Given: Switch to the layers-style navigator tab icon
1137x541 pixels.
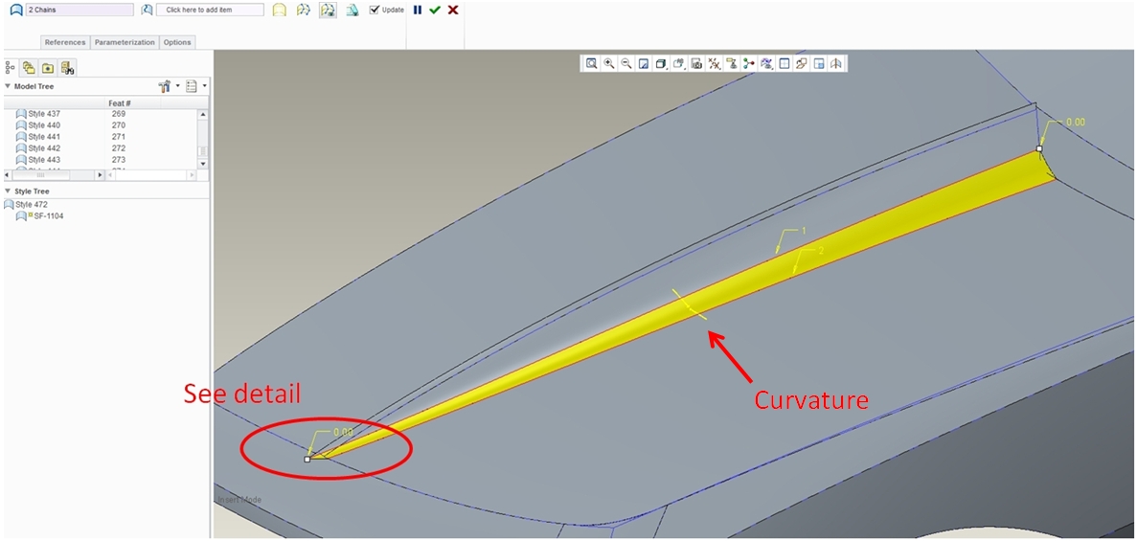Looking at the screenshot, I should click(x=29, y=67).
